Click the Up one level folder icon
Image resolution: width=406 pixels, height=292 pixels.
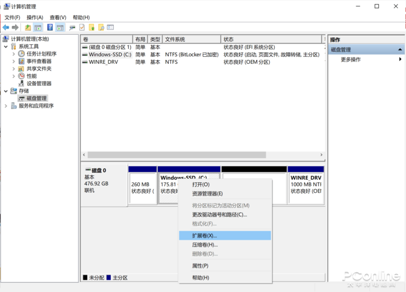pyautogui.click(x=28, y=27)
